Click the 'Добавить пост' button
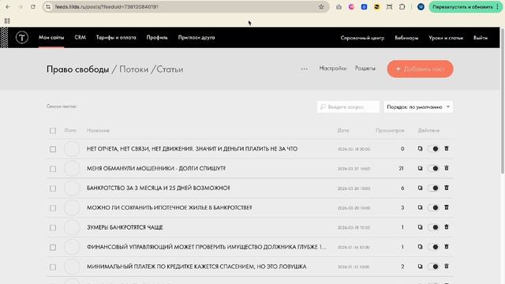 421,69
